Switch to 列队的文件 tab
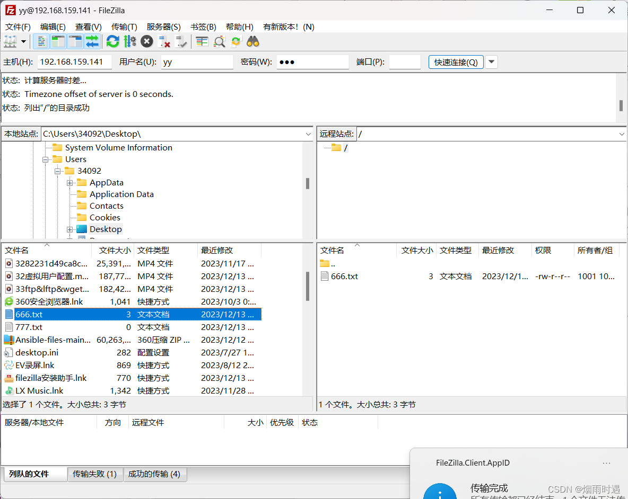Image resolution: width=628 pixels, height=499 pixels. [x=35, y=474]
